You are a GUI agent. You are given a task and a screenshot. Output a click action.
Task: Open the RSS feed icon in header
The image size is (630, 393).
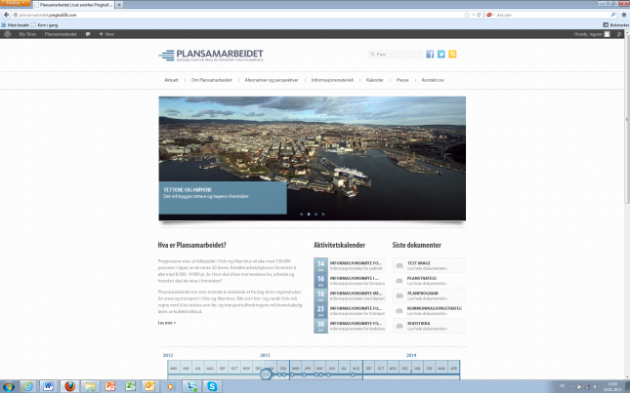[452, 55]
